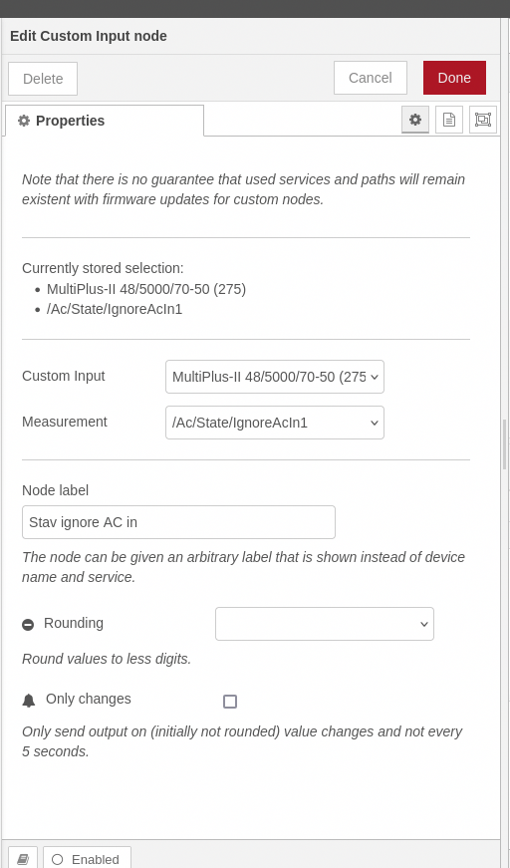Click the Currently stored selection heading
The image size is (510, 868).
(x=103, y=268)
